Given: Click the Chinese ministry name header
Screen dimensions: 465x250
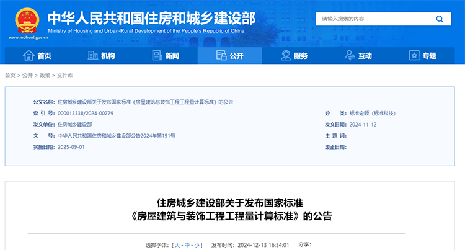Looking at the screenshot, I should pos(151,18).
